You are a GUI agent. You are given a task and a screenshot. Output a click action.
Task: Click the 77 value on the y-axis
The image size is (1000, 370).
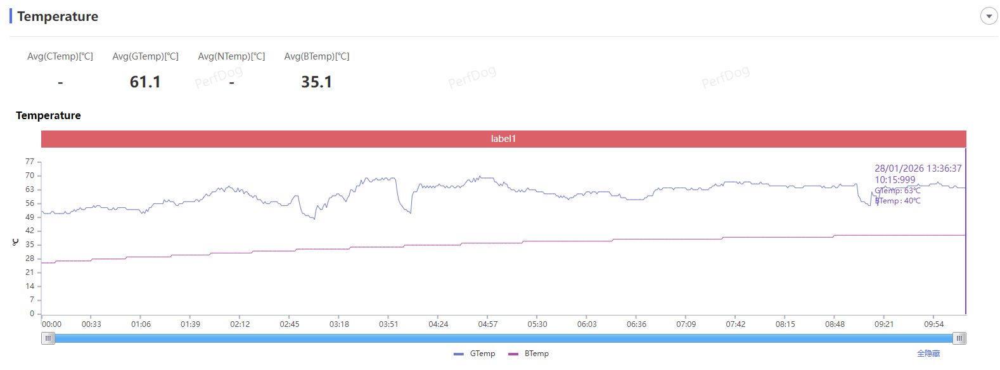30,162
